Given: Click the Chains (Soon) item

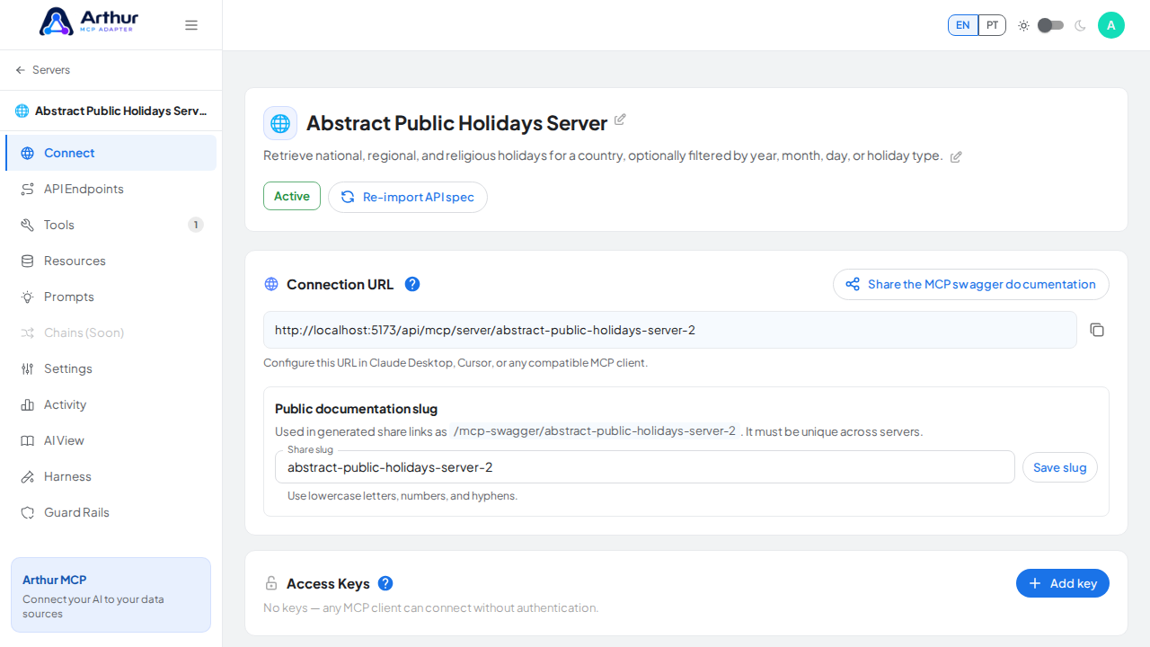Looking at the screenshot, I should pos(111,332).
